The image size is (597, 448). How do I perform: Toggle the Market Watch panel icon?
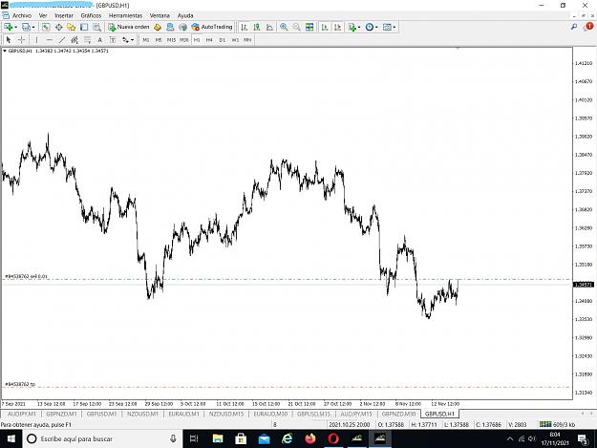tap(46, 27)
